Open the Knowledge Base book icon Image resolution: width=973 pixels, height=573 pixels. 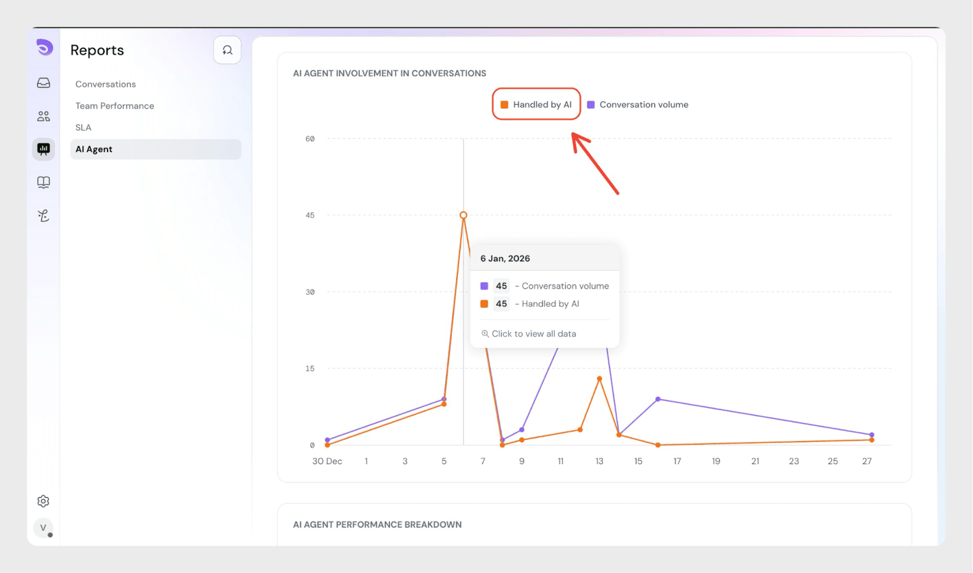pos(44,182)
